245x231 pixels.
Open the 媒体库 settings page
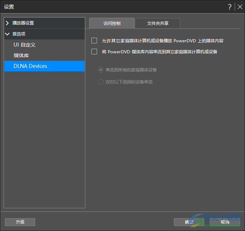(x=44, y=55)
